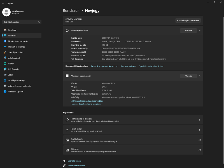
Task: Click the Távoli asztal remote icon
Action: (x=67, y=130)
